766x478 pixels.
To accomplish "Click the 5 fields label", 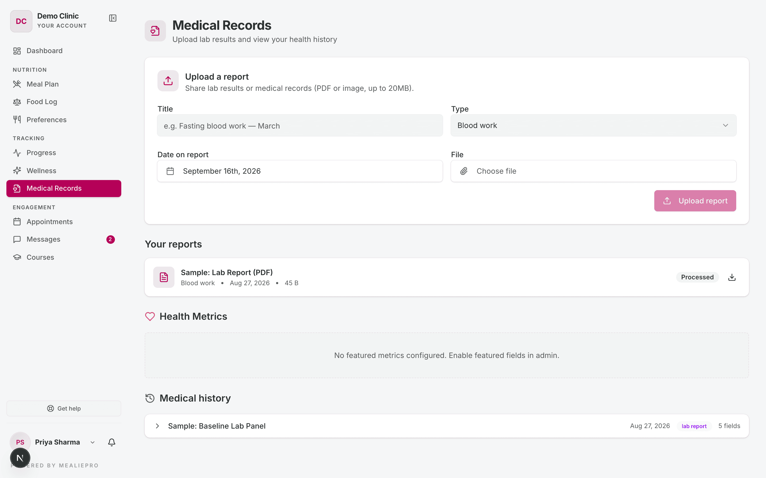I will click(729, 426).
